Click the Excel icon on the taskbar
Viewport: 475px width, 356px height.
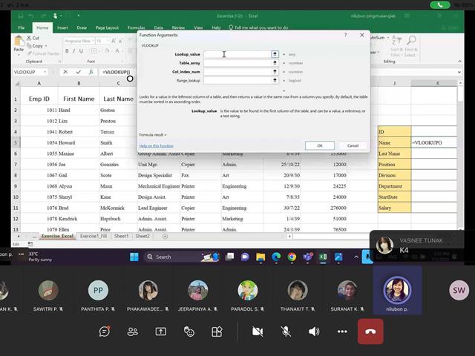click(323, 257)
